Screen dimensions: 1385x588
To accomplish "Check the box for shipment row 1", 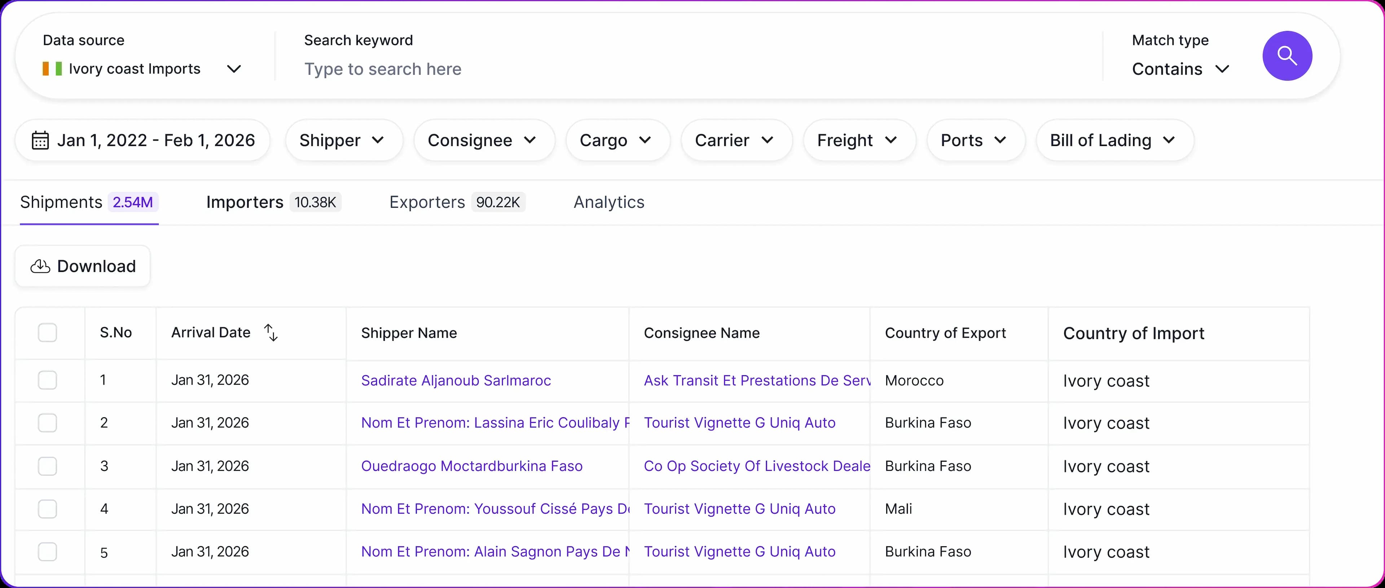I will click(47, 380).
